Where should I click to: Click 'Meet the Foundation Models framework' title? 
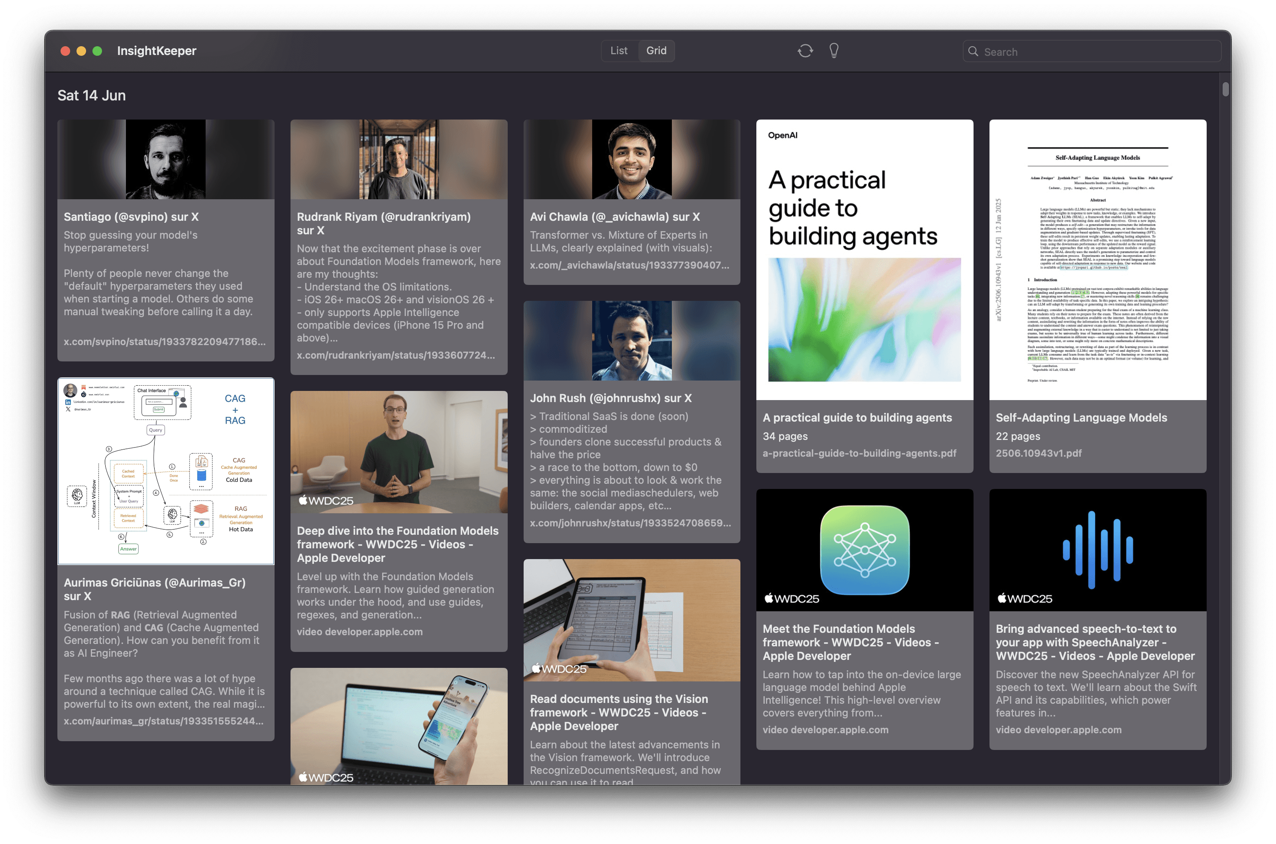pos(850,642)
